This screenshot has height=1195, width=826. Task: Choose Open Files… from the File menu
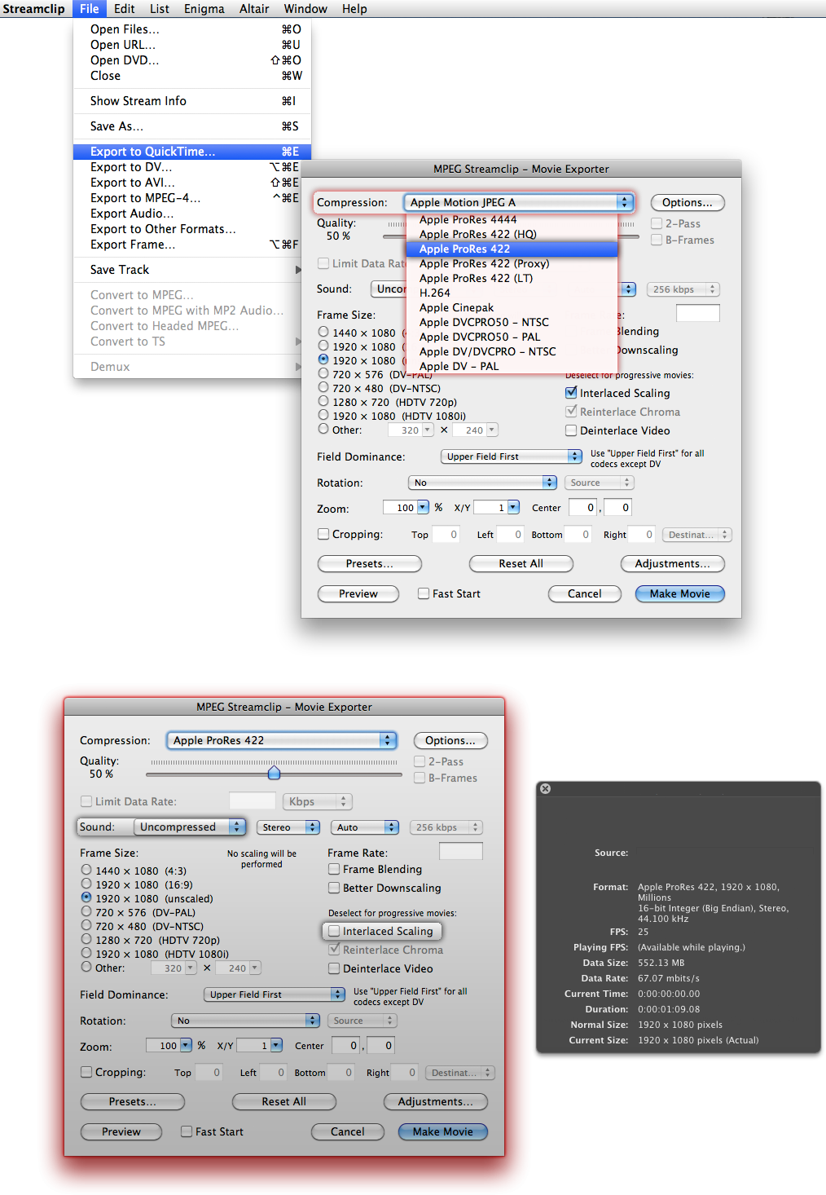[192, 29]
